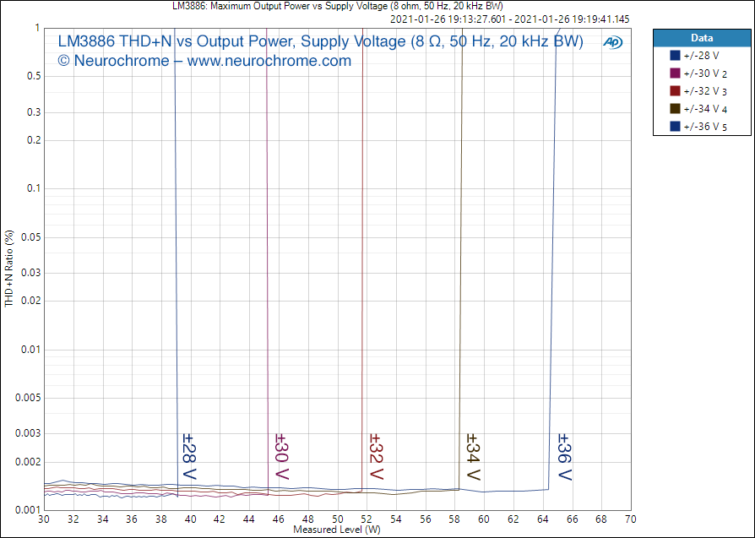Click the ±36 V curve annotation
The image size is (755, 538).
point(564,457)
